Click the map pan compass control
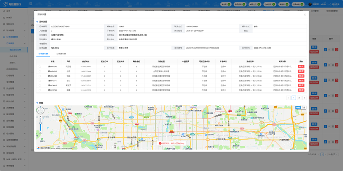This screenshot has width=343, height=171. pyautogui.click(x=40, y=111)
